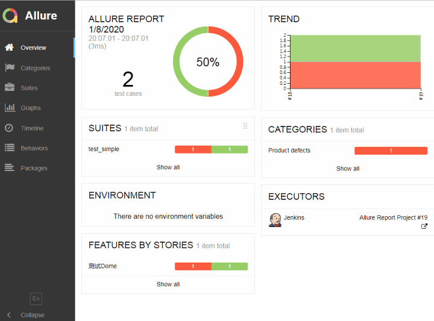Click the Allure logo icon

click(10, 16)
